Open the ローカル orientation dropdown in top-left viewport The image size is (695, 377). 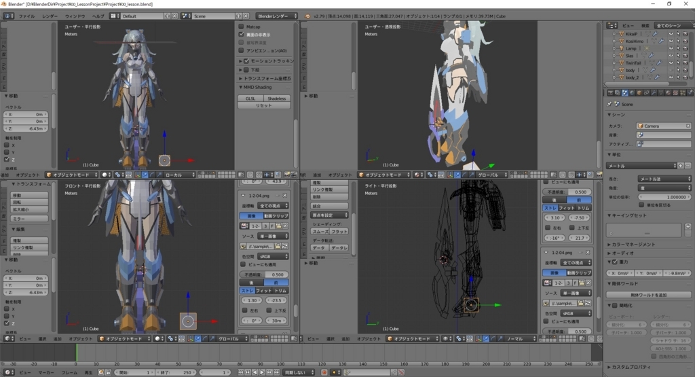click(x=179, y=175)
